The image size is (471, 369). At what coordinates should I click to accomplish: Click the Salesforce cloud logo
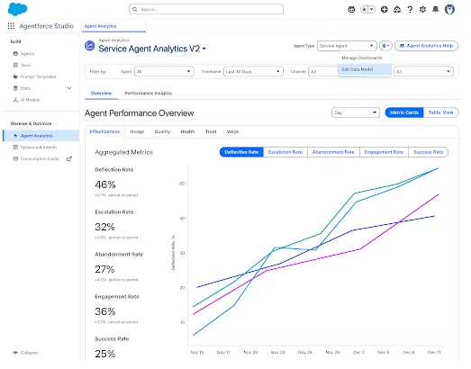tap(17, 9)
